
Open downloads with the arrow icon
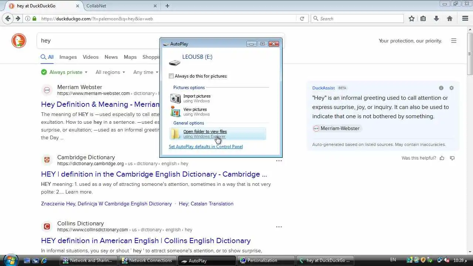436,18
